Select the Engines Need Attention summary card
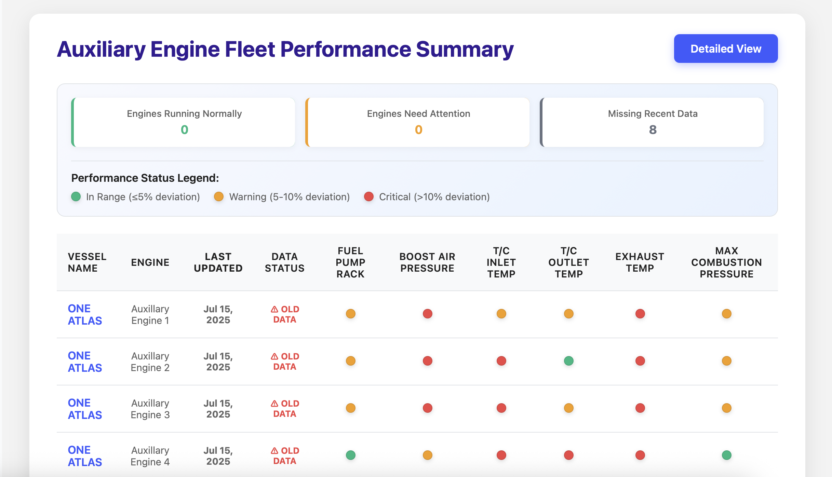The image size is (832, 477). (418, 122)
